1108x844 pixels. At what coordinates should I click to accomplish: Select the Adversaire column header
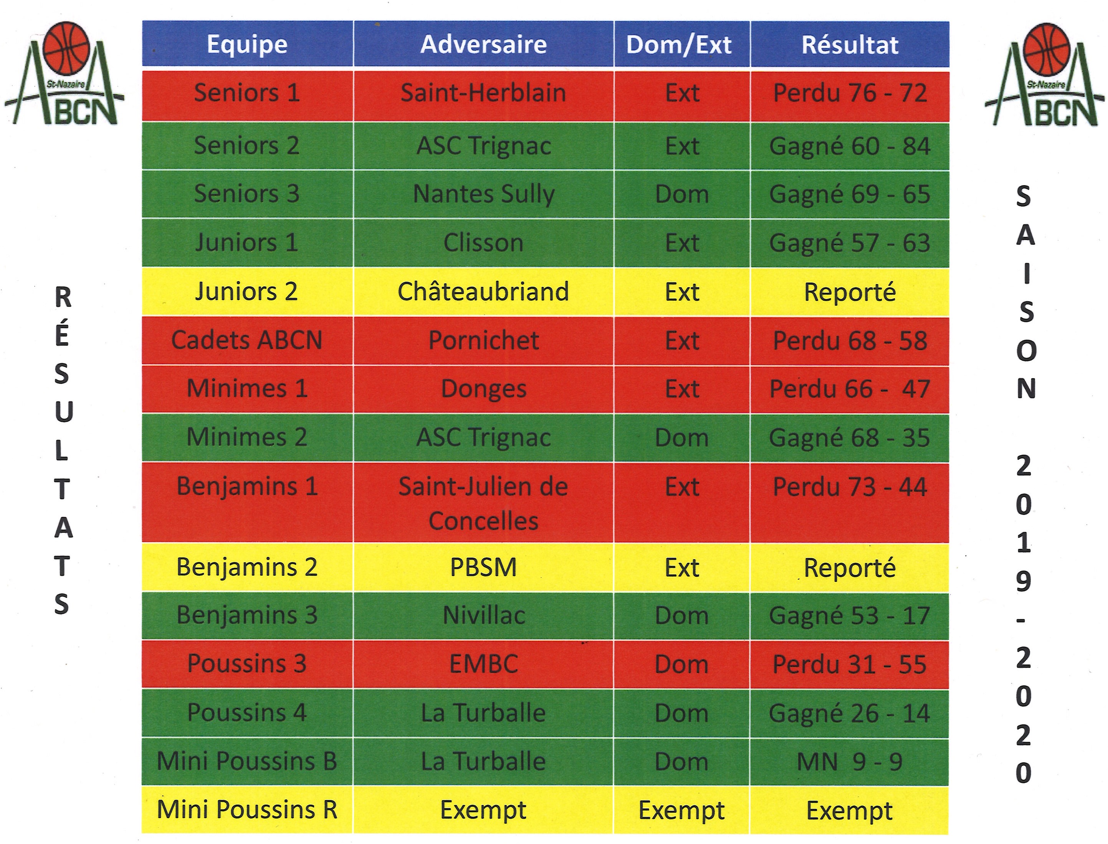(483, 44)
